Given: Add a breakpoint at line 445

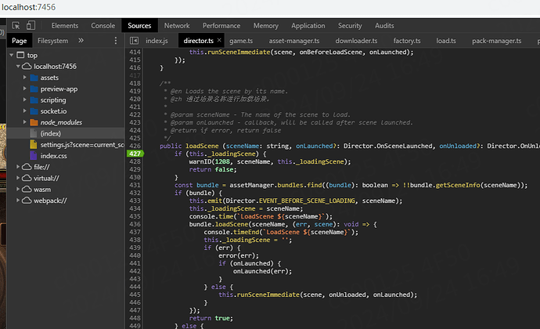Looking at the screenshot, I should [135, 295].
